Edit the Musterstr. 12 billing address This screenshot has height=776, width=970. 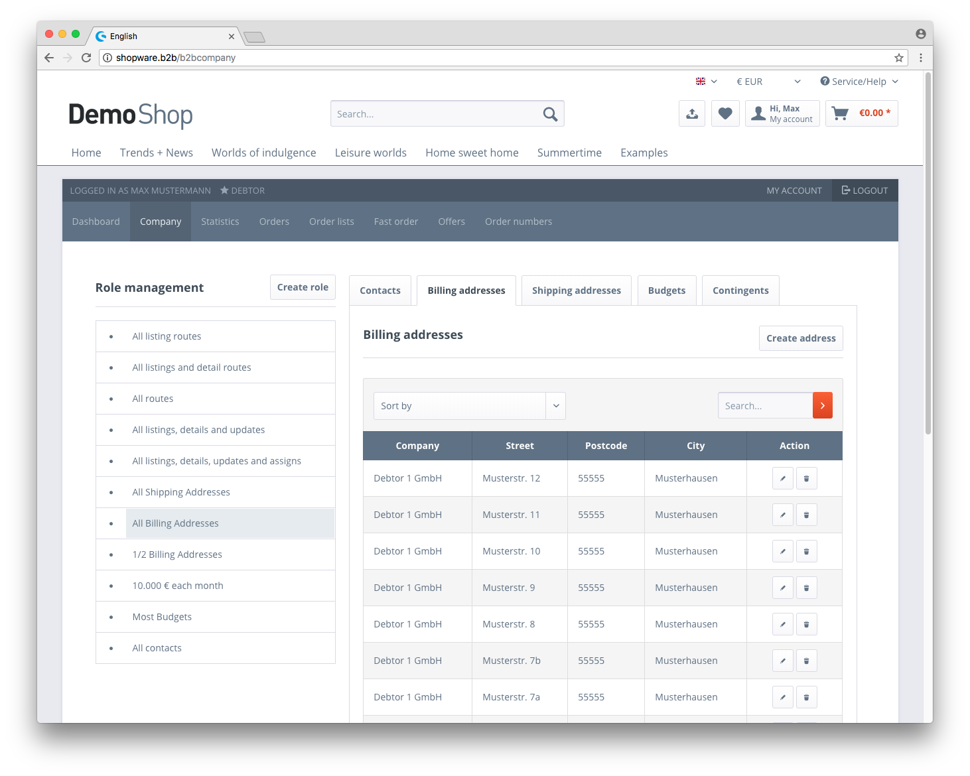pos(783,478)
